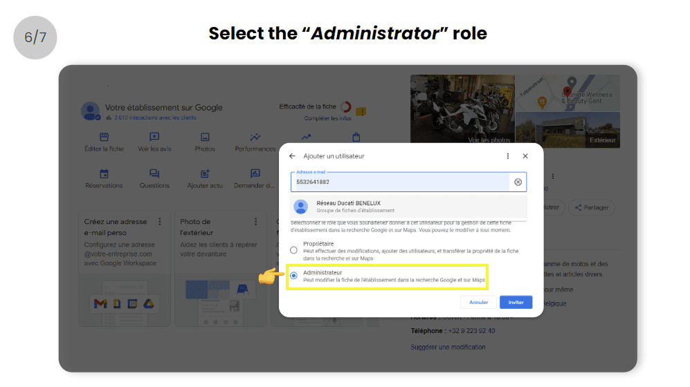Click the back arrow in Ajouter un utilisateur
The height and width of the screenshot is (387, 690).
tap(292, 156)
